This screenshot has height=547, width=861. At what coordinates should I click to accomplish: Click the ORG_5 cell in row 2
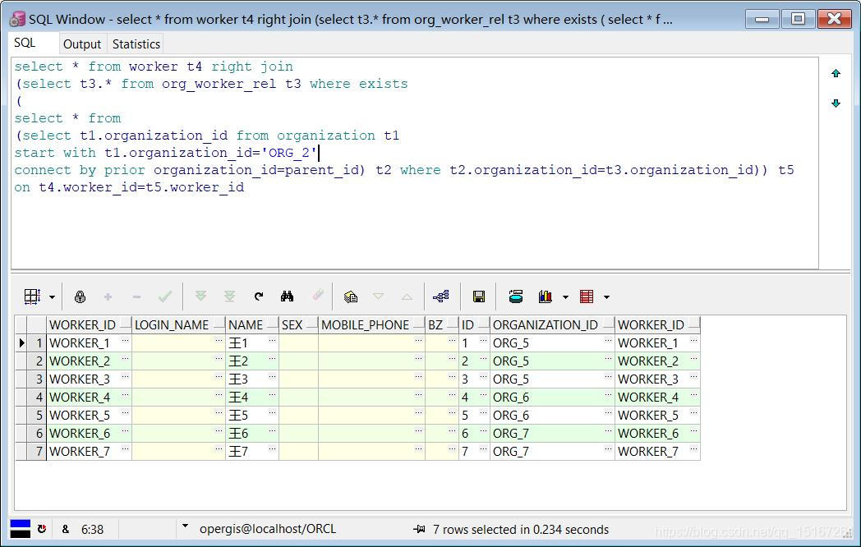[552, 361]
